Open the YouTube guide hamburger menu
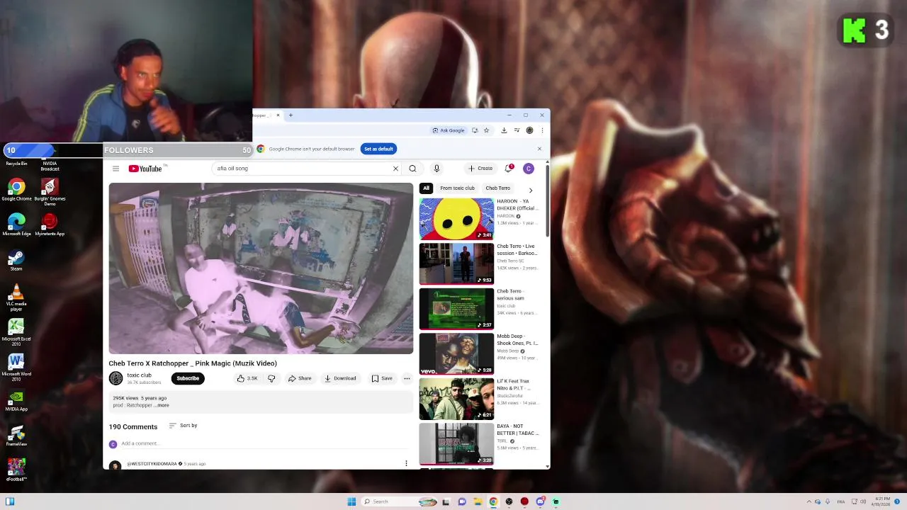Viewport: 907px width, 510px height. (116, 169)
